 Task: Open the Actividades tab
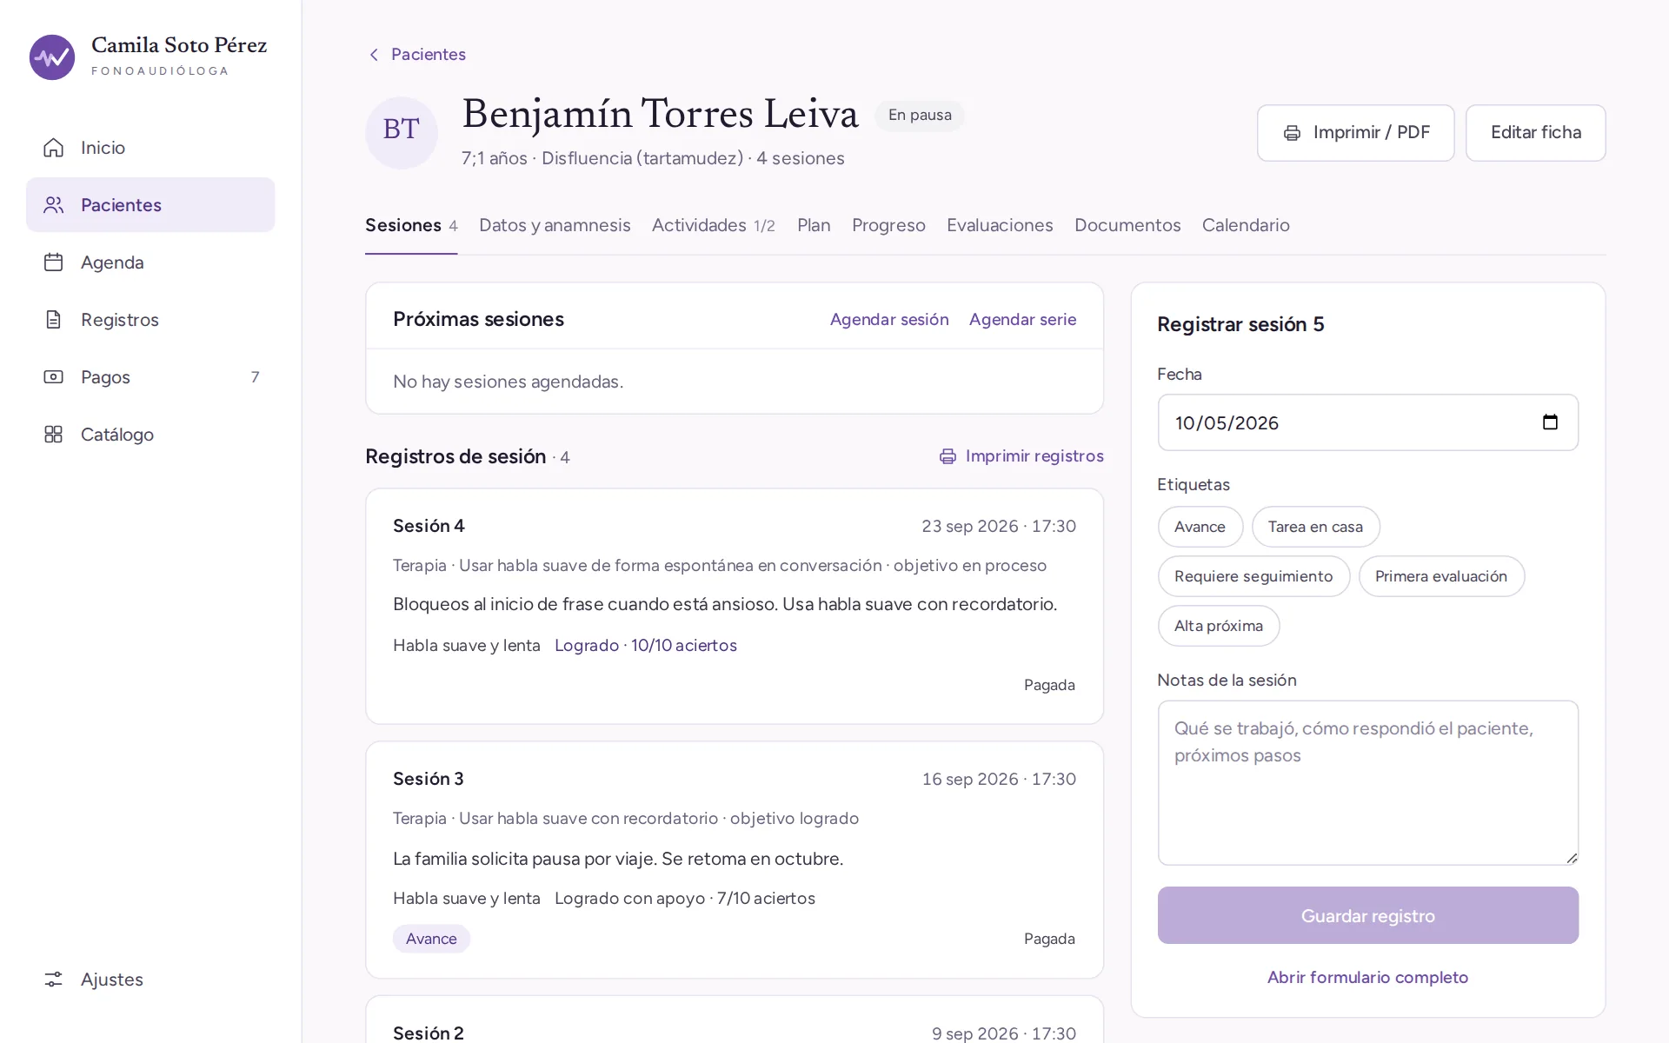pyautogui.click(x=714, y=225)
